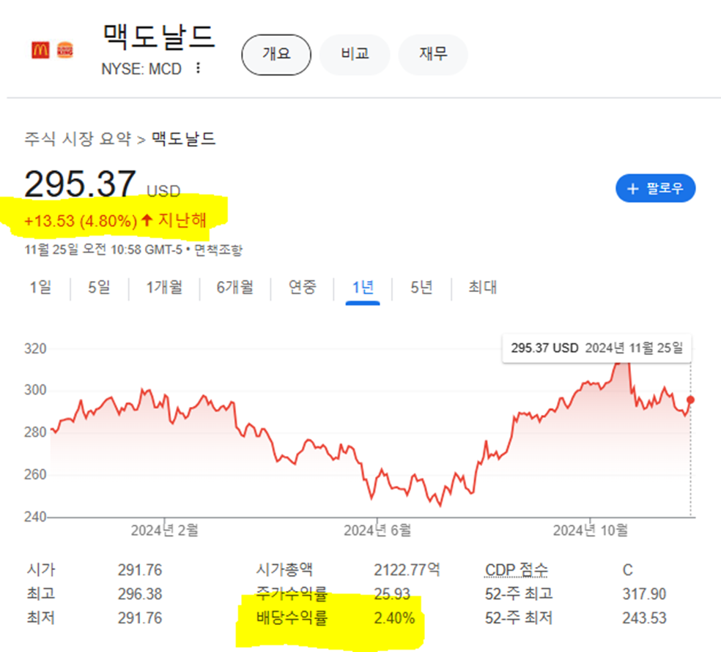Image resolution: width=721 pixels, height=652 pixels.
Task: Click the 시가 value 291.76
Action: coord(140,570)
